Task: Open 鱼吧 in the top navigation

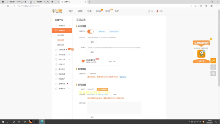Action: pos(117,11)
